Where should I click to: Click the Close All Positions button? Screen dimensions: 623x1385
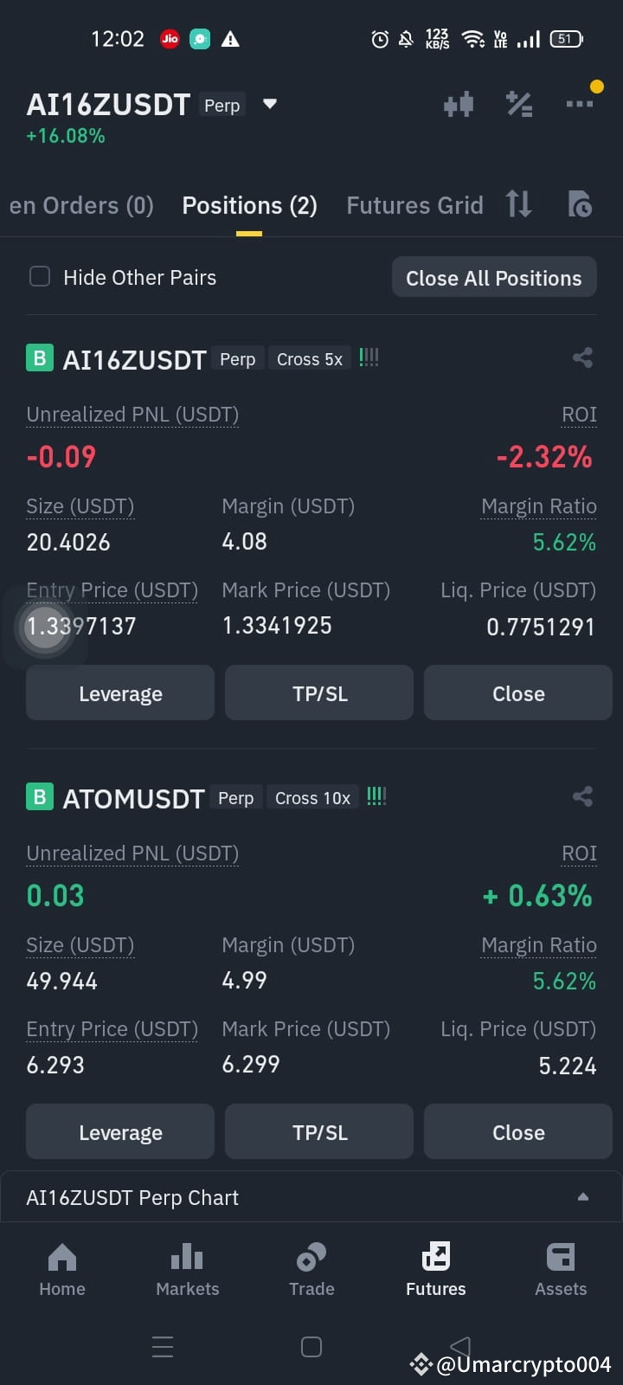pyautogui.click(x=494, y=277)
